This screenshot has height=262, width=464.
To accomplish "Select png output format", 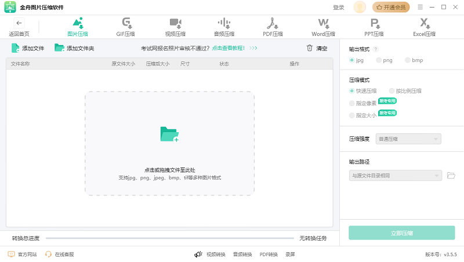I will coord(379,60).
